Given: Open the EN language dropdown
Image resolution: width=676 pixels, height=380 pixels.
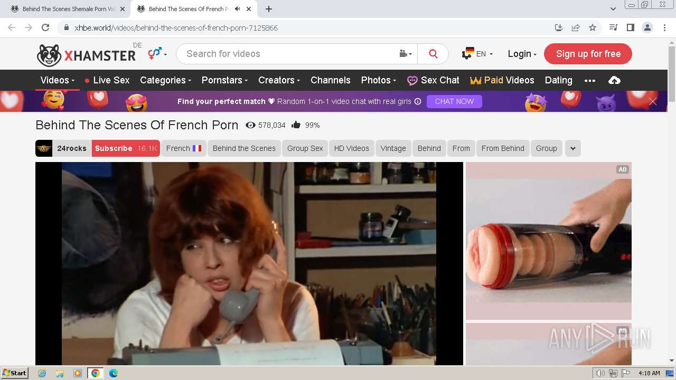Looking at the screenshot, I should [477, 54].
